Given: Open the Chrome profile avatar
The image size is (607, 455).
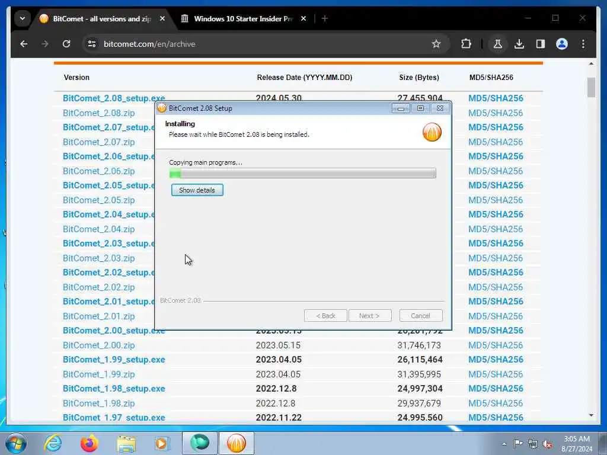Looking at the screenshot, I should (x=562, y=44).
